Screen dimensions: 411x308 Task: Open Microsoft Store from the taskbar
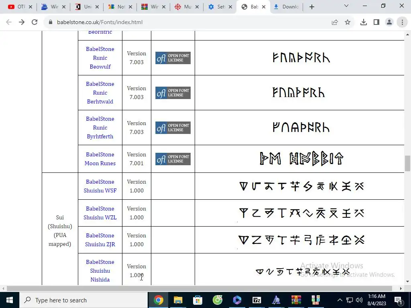(197, 300)
